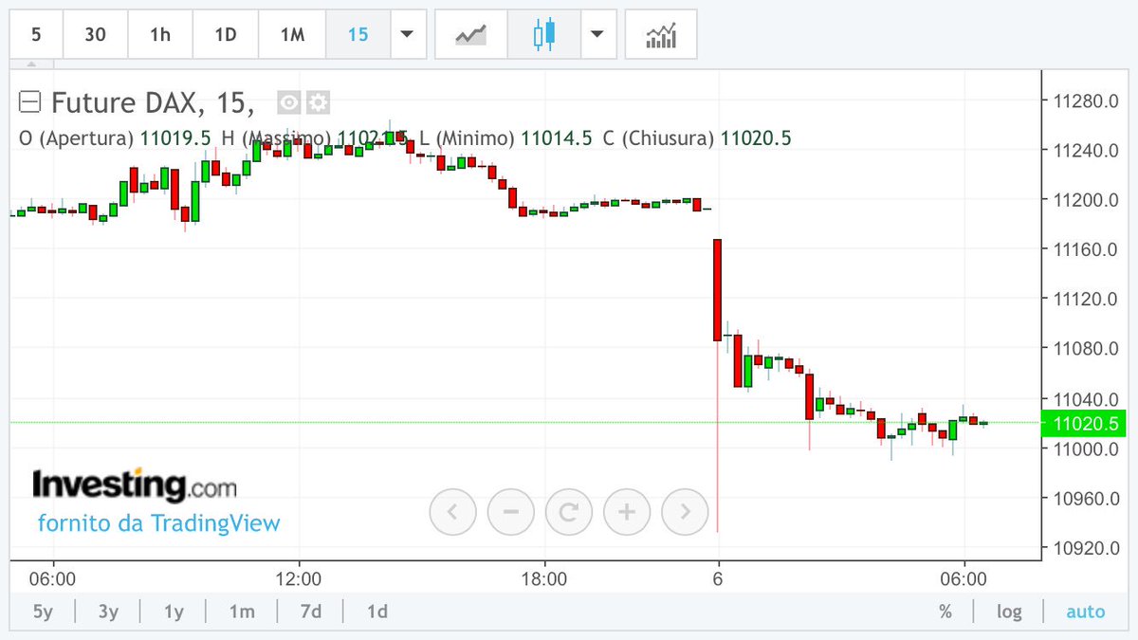The image size is (1138, 640).
Task: Toggle log scale mode
Action: tap(1009, 612)
